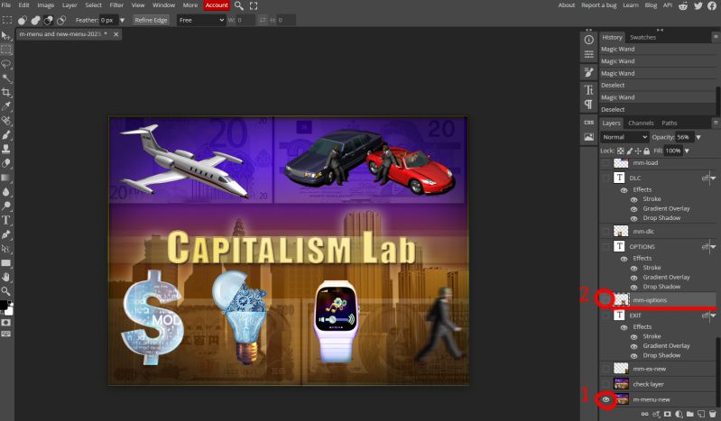Open the Report a bug link
This screenshot has height=421, width=721.
(598, 5)
